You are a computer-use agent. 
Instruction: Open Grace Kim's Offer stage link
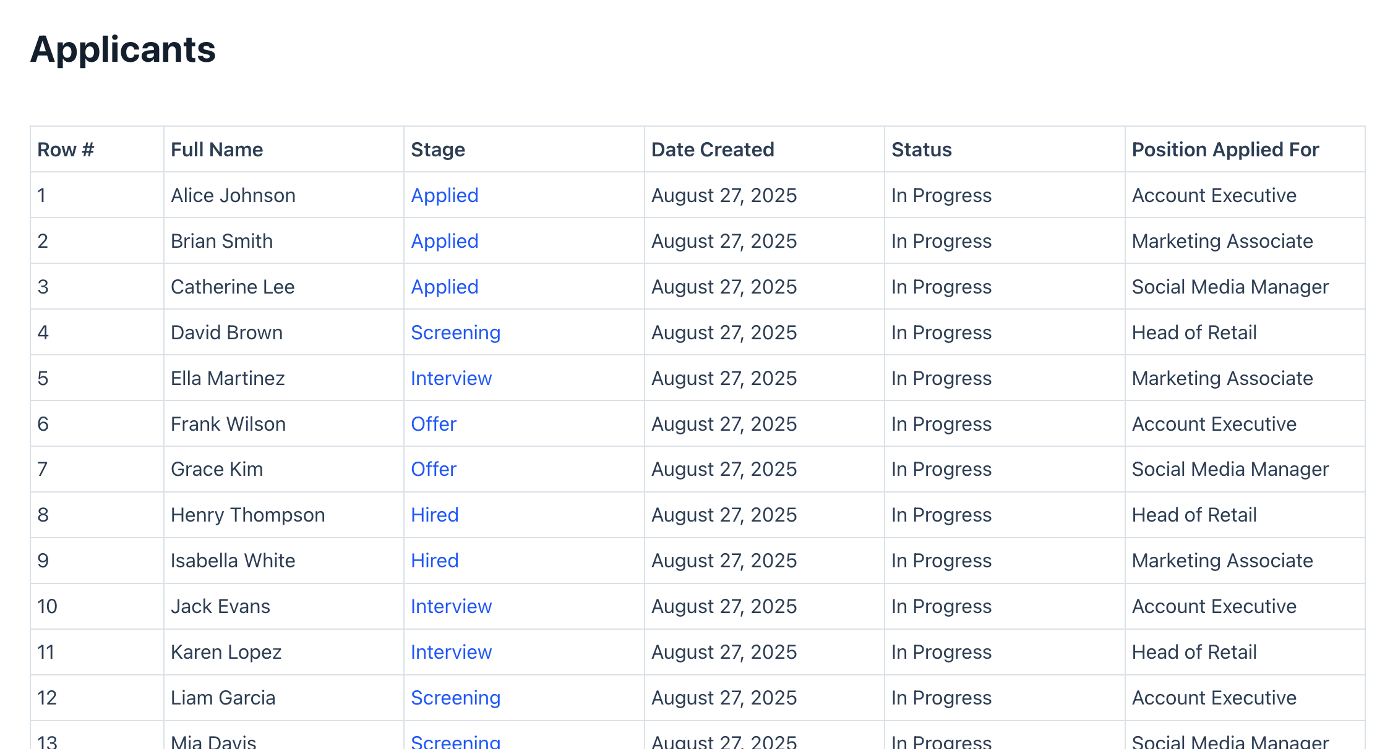point(434,469)
